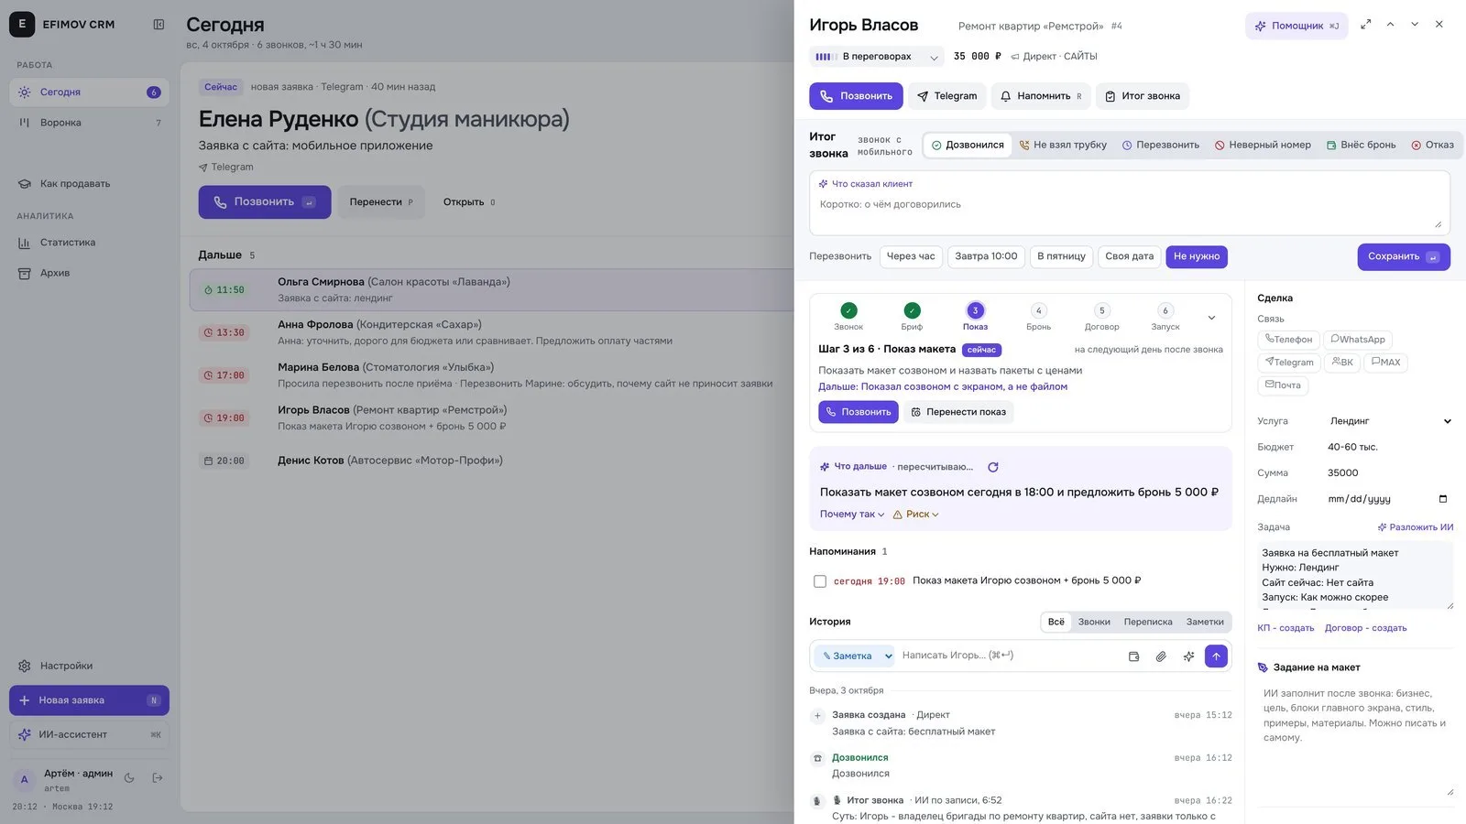Set callback to 'Завтра 10:00'
The height and width of the screenshot is (824, 1466).
point(986,256)
